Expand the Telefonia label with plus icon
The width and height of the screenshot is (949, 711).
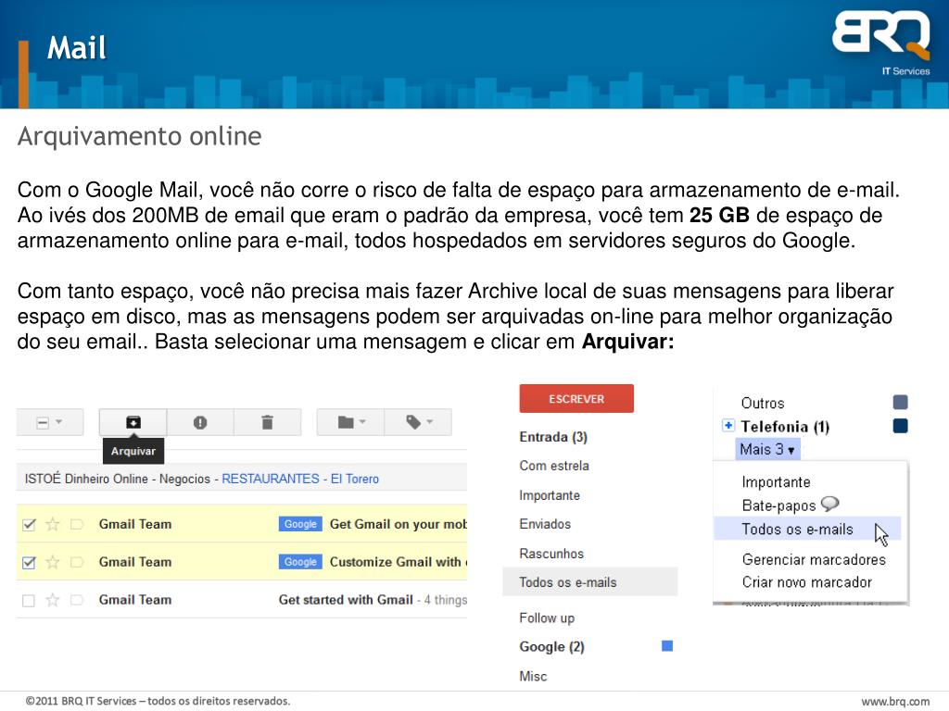point(728,426)
